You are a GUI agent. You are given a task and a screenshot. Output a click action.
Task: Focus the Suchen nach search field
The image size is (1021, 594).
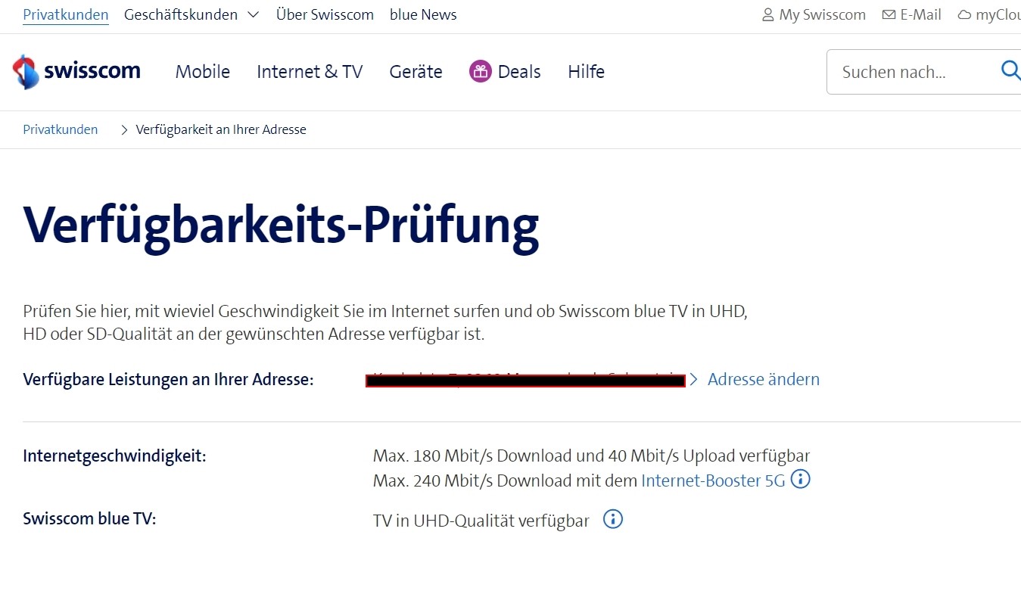[x=908, y=72]
